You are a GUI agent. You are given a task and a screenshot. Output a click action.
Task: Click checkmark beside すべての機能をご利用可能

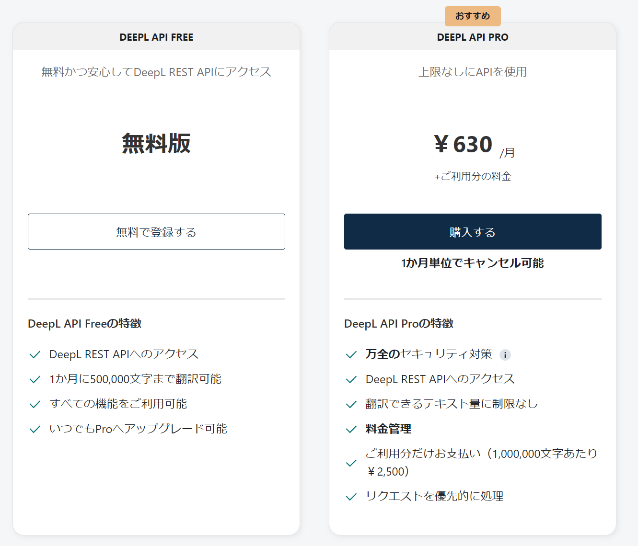tap(35, 405)
